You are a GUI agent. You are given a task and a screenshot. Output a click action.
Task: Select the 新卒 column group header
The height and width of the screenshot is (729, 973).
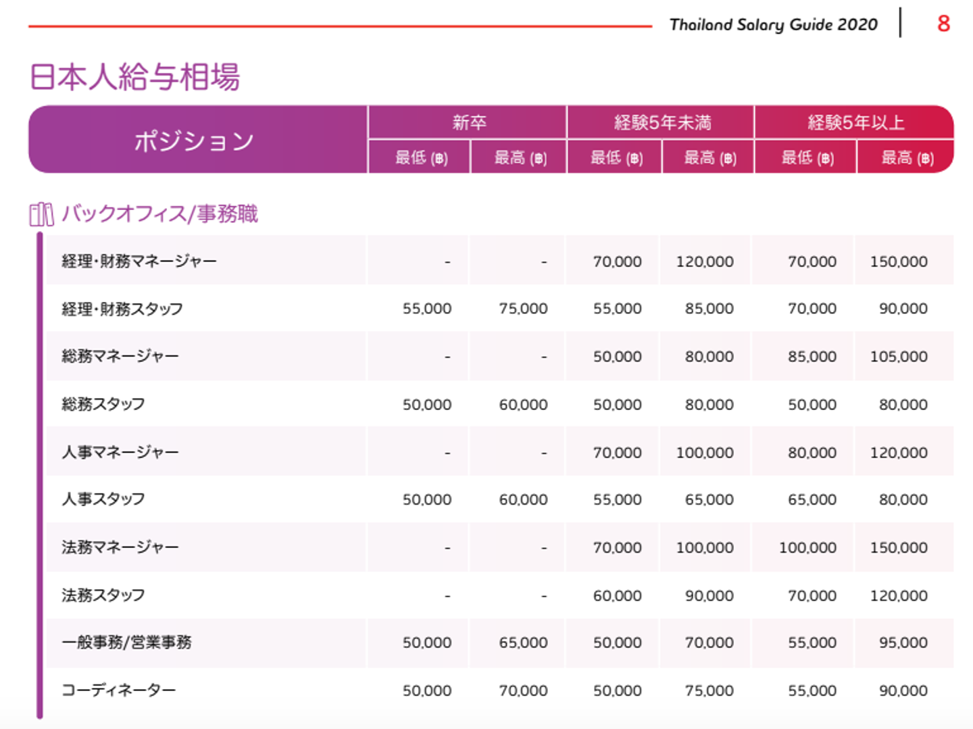point(469,122)
